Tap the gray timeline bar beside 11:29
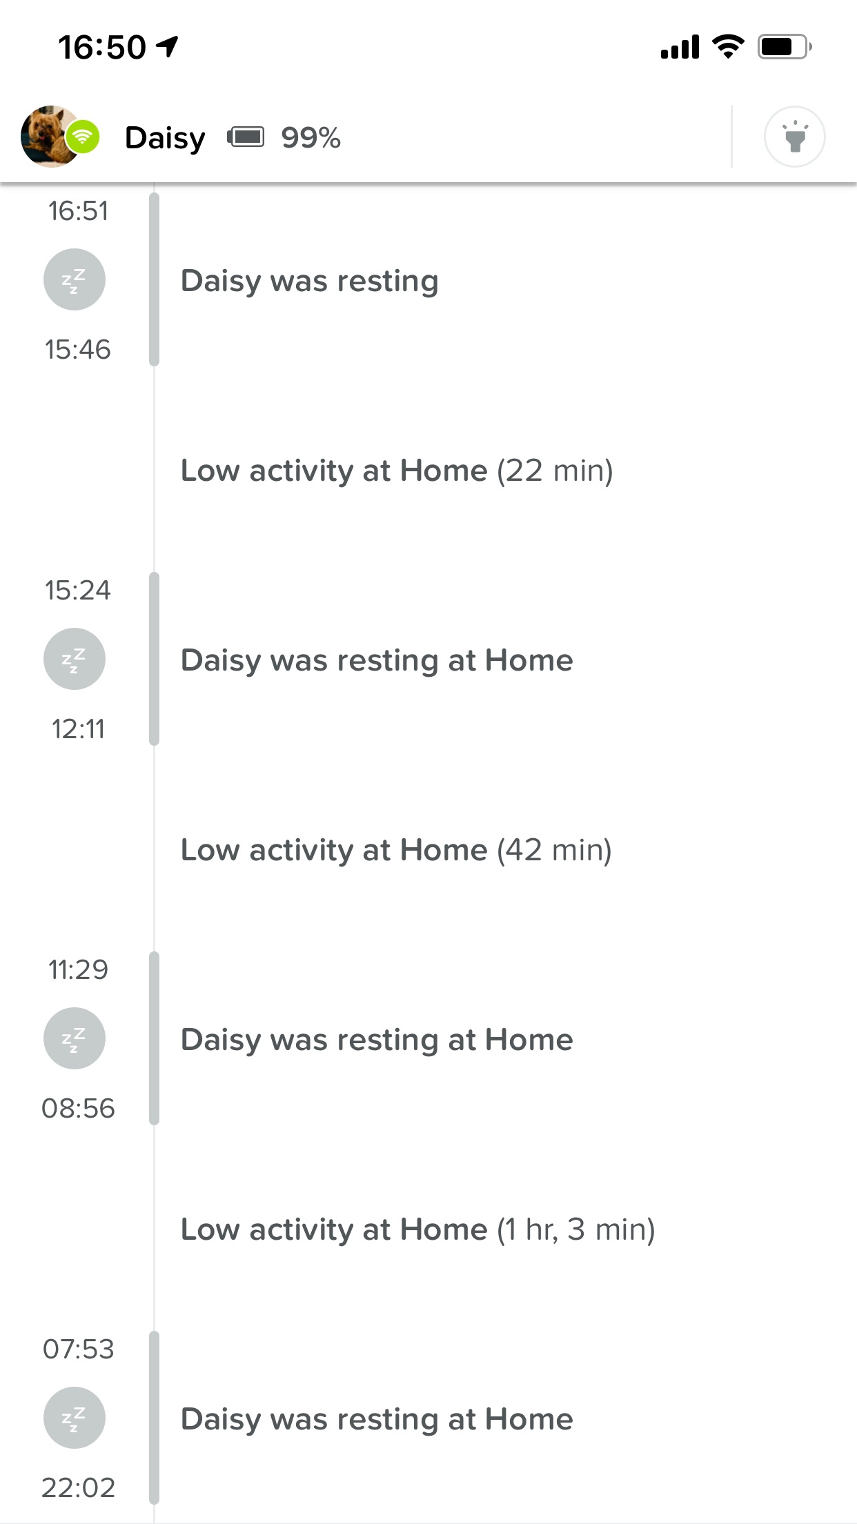This screenshot has height=1524, width=857. pyautogui.click(x=154, y=1038)
